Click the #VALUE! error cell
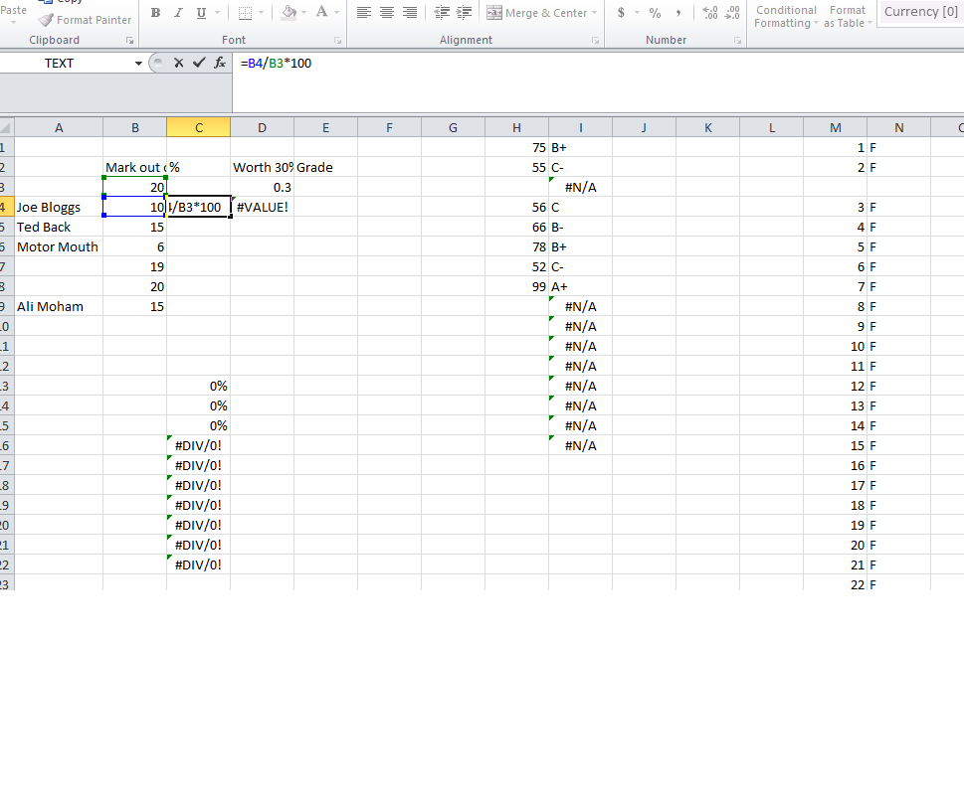The height and width of the screenshot is (806, 964). point(263,207)
